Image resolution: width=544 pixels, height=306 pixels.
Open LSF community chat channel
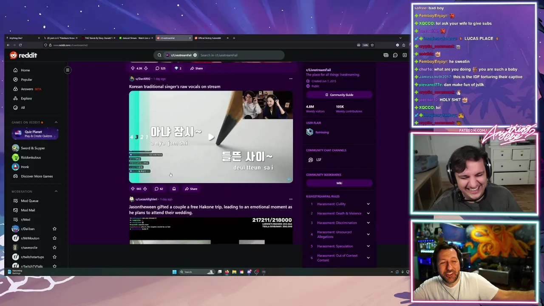(319, 160)
